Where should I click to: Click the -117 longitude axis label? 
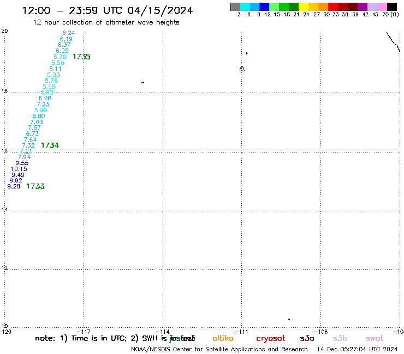[84, 332]
